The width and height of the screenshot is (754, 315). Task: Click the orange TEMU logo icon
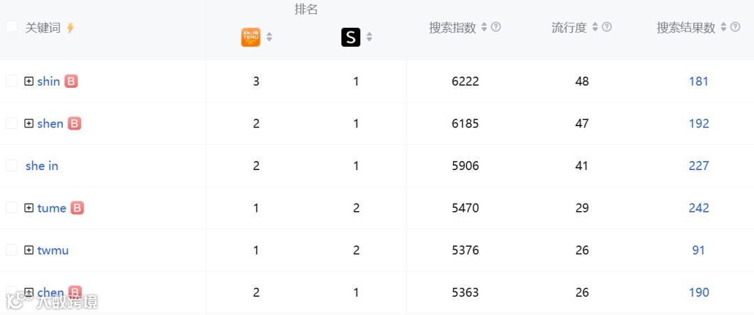point(251,37)
